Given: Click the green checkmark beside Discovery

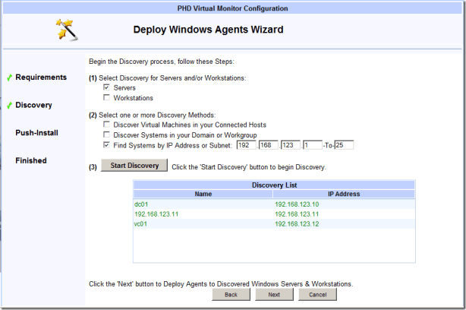Looking at the screenshot, I should [8, 106].
